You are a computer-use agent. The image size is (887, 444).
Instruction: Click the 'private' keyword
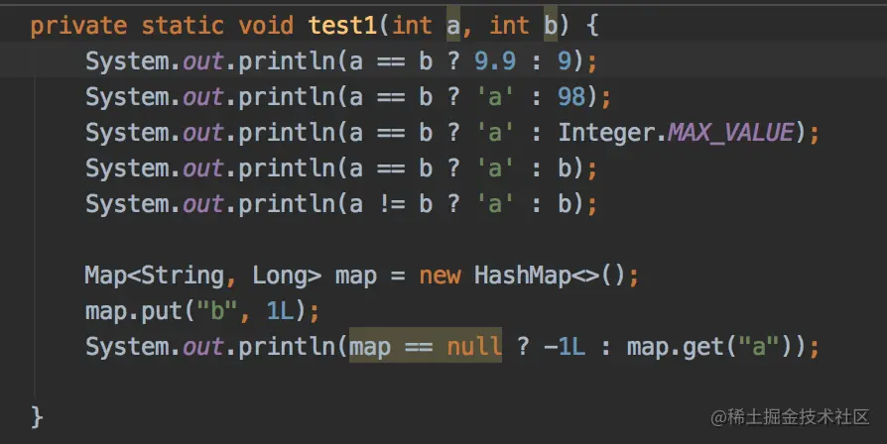point(78,26)
